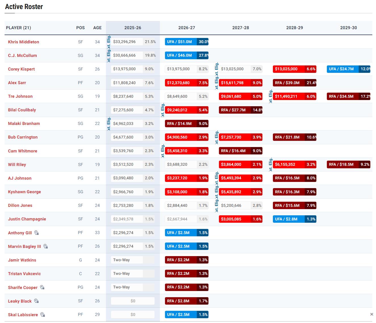Open the Alex Sarr player link
376x323 pixels.
(17, 83)
